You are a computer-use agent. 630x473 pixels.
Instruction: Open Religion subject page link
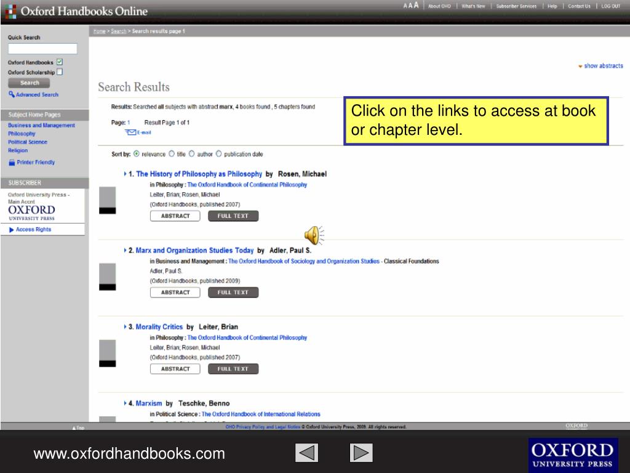click(18, 150)
